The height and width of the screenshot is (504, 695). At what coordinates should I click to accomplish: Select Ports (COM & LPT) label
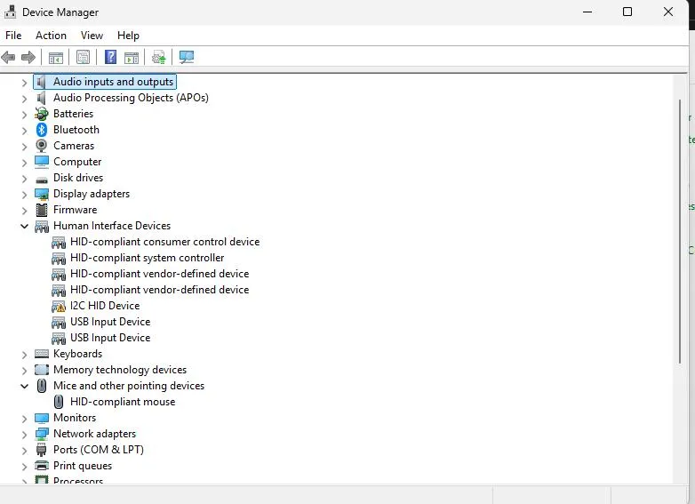(x=99, y=450)
